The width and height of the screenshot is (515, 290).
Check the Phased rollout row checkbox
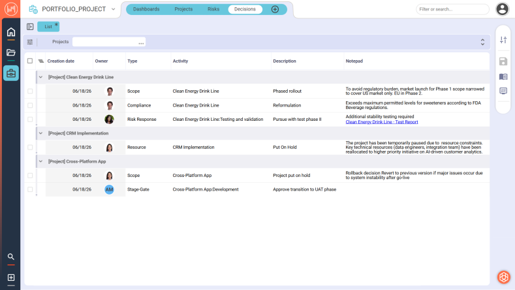(30, 91)
